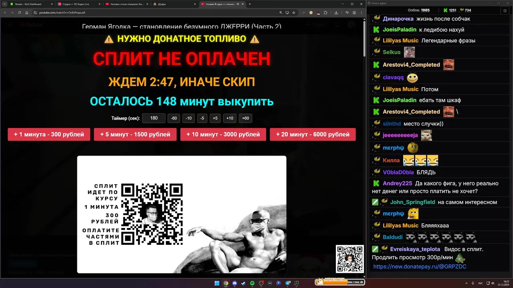Add 60 seconds to the timer
This screenshot has width=513, height=288.
pyautogui.click(x=245, y=118)
